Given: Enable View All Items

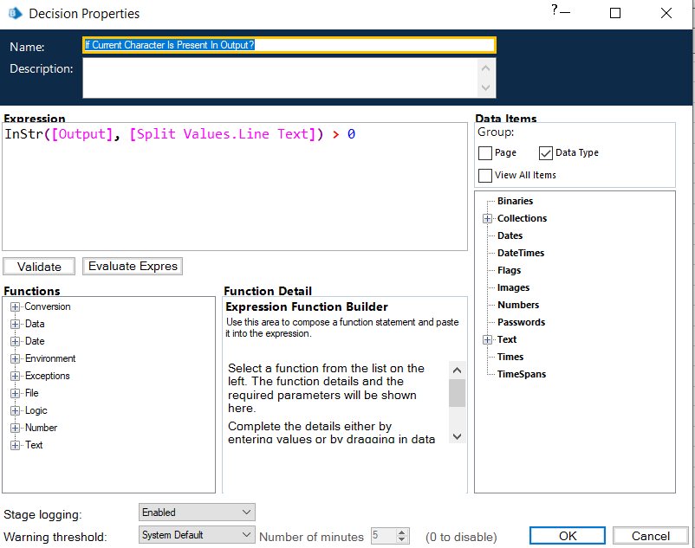Looking at the screenshot, I should tap(486, 175).
